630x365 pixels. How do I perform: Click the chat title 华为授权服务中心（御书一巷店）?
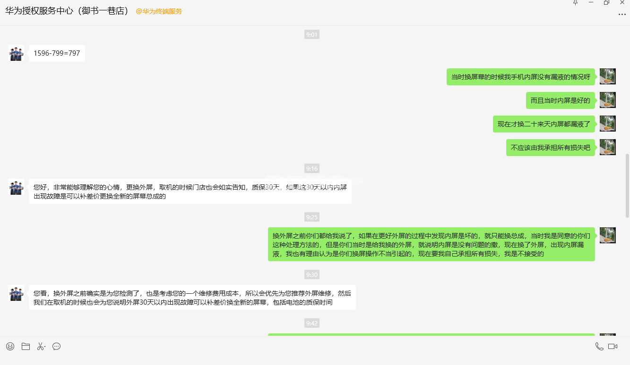click(67, 11)
